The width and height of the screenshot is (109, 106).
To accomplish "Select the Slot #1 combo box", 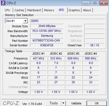I will 16,21.
